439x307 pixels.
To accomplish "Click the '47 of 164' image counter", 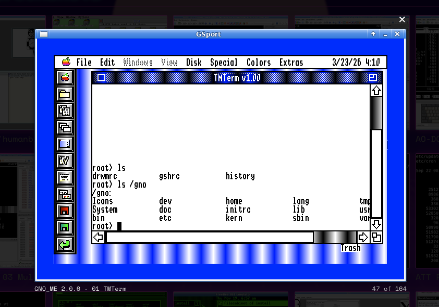I will [389, 289].
